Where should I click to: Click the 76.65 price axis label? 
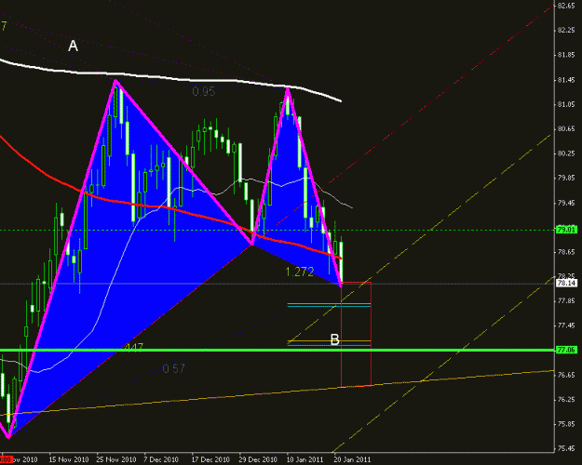566,375
